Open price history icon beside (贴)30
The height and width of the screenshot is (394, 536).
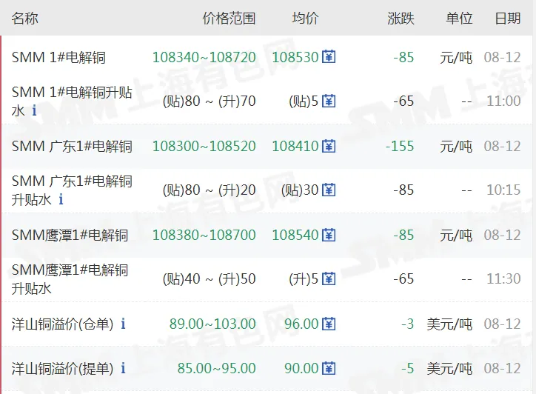click(329, 190)
